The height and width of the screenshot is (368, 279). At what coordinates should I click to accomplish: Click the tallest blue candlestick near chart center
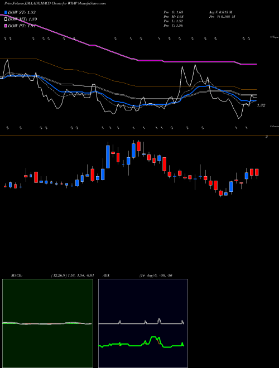pyautogui.click(x=108, y=157)
